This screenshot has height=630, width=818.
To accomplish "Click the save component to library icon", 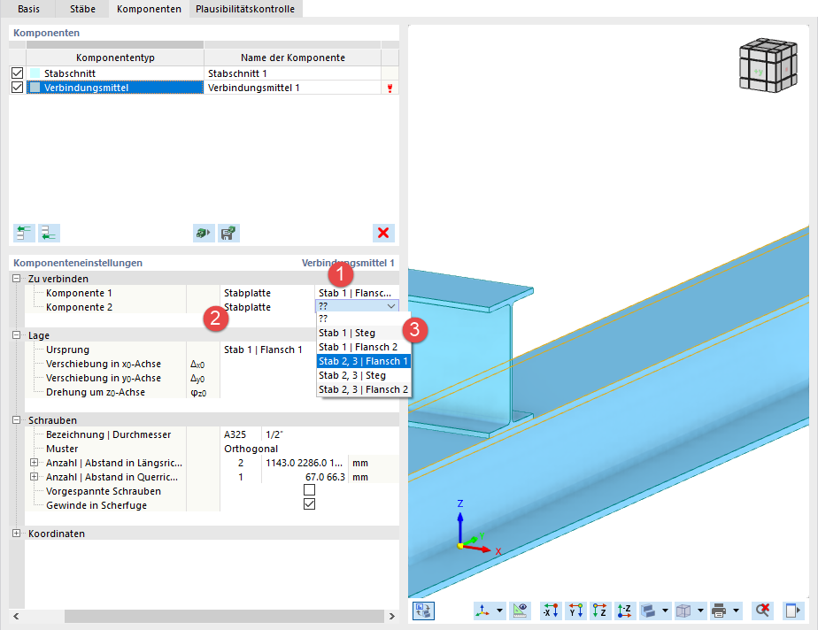I will pos(228,233).
